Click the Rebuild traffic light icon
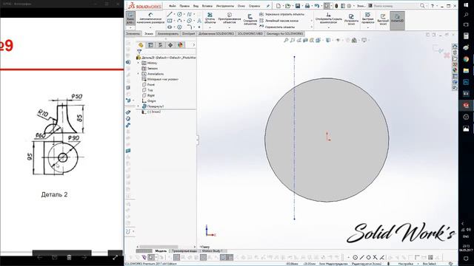The image size is (474, 266). pos(336,6)
